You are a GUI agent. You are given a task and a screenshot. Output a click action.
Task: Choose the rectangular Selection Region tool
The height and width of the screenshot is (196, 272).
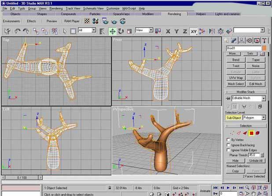73,31
